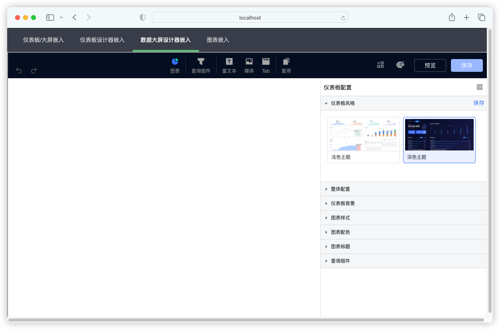Viewport: 500px width, 330px height.
Task: Expand the 图表配色 section
Action: point(340,232)
